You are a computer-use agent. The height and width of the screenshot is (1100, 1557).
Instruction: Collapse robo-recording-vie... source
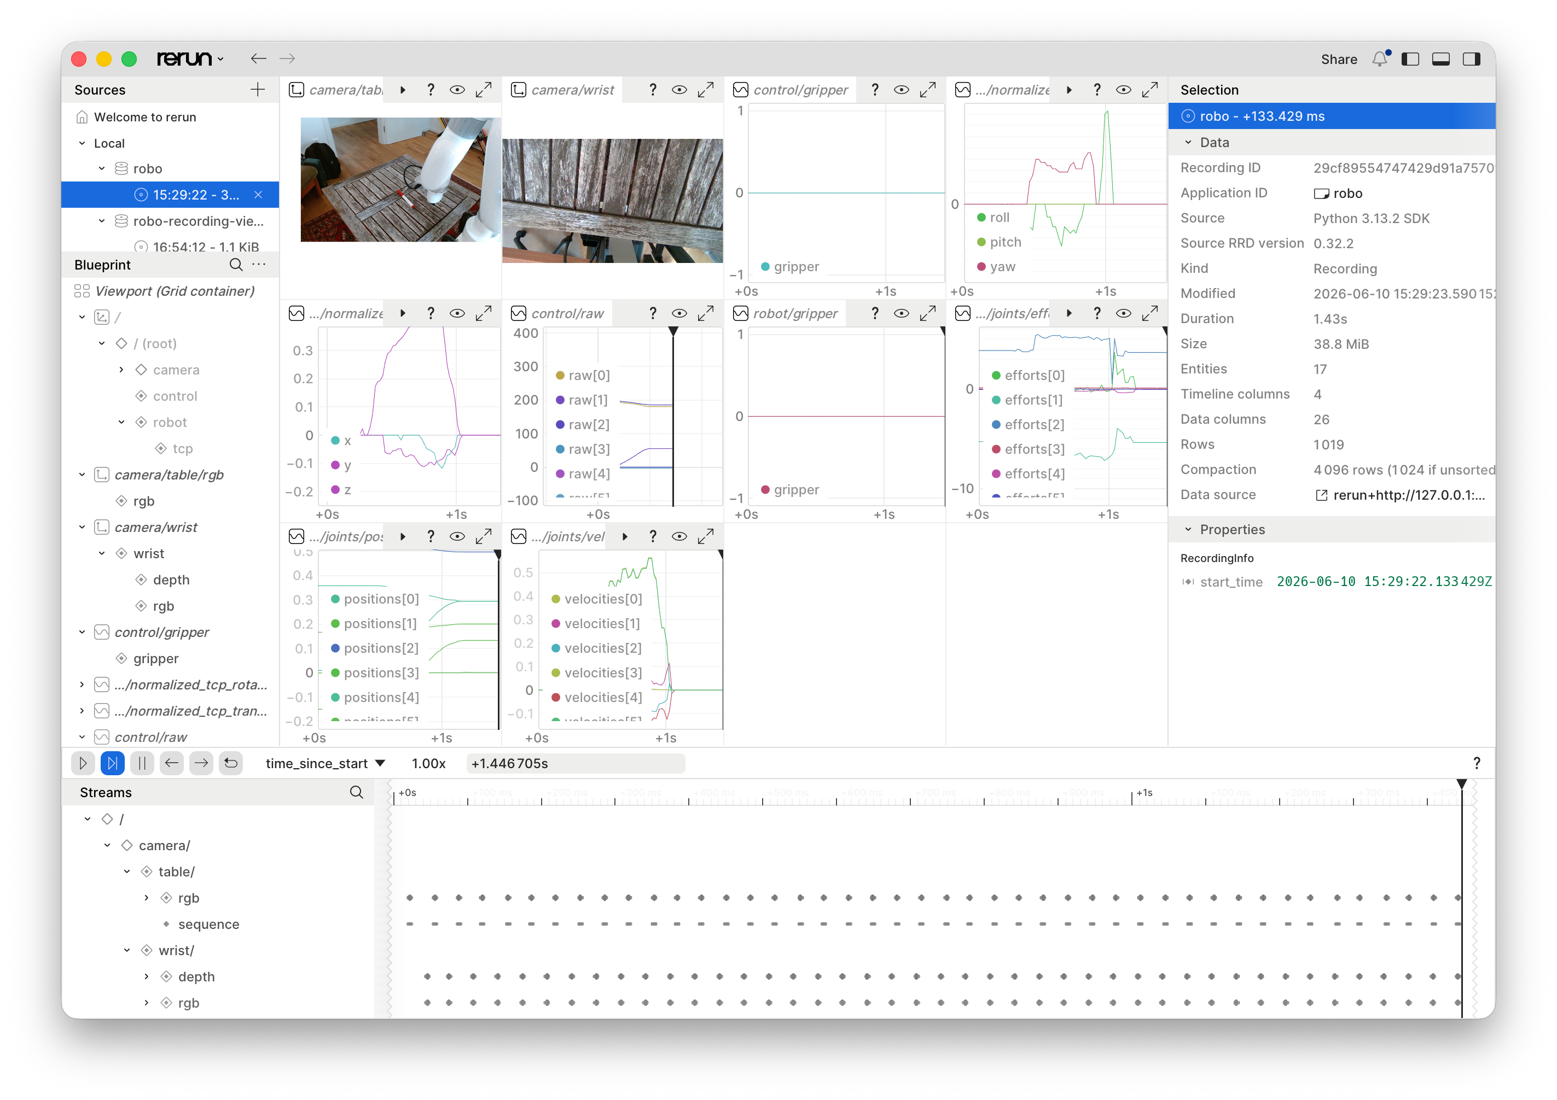[x=102, y=221]
